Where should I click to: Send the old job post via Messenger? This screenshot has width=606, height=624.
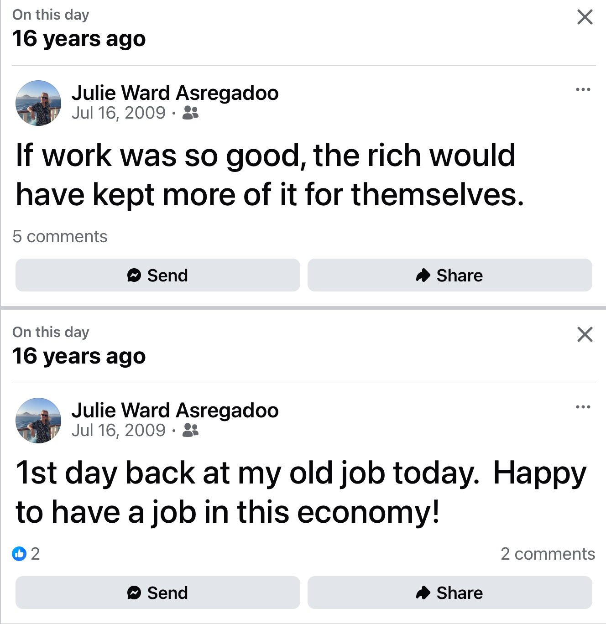click(158, 593)
